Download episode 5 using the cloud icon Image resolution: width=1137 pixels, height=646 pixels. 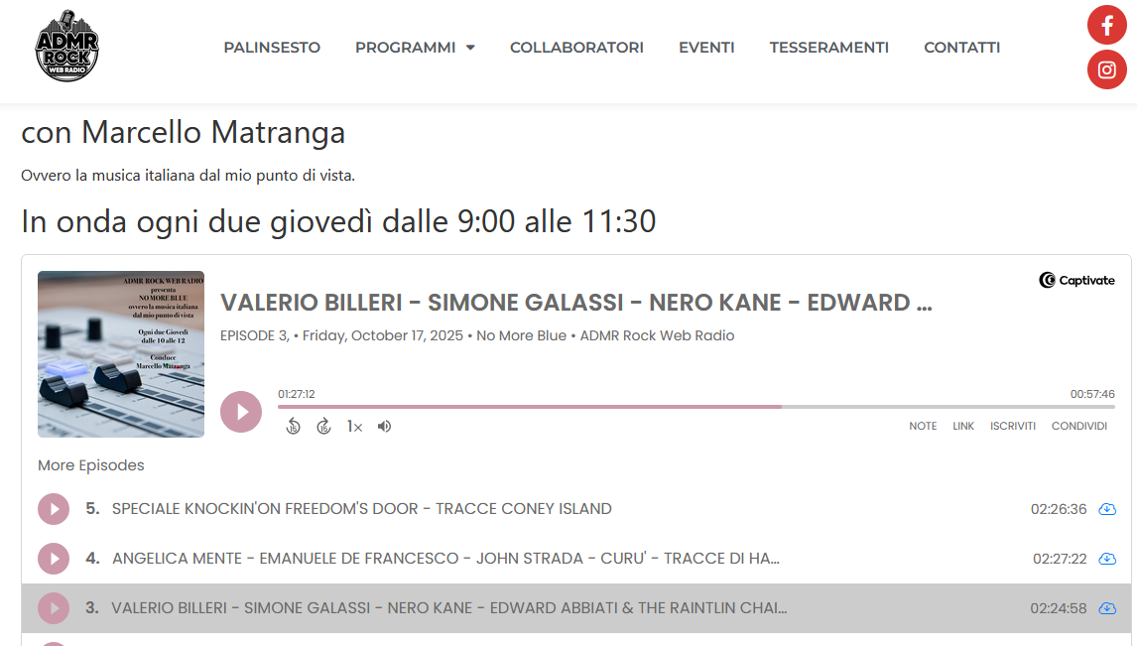click(1107, 509)
